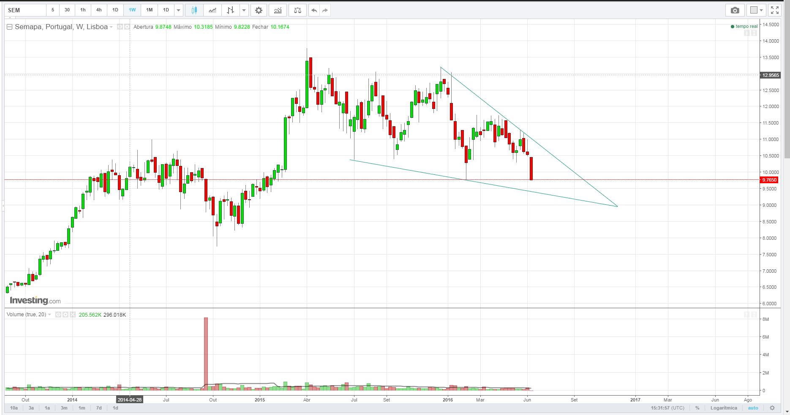Viewport: 790px width, 415px height.
Task: Click the compare symbols scales icon
Action: point(297,10)
